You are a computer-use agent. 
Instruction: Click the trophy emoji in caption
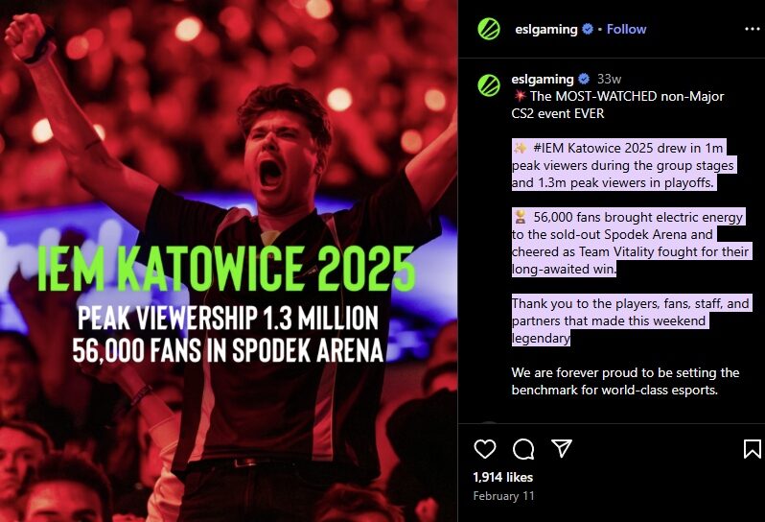(521, 216)
